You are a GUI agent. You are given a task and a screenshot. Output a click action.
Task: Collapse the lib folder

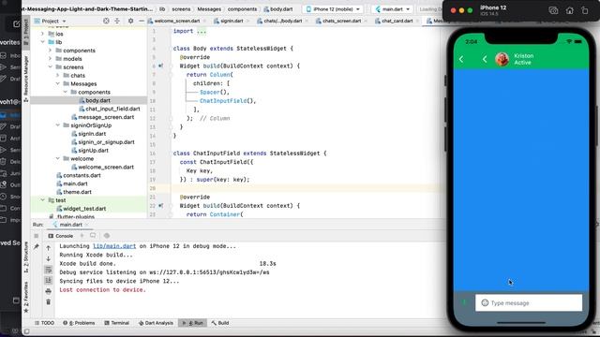point(42,42)
